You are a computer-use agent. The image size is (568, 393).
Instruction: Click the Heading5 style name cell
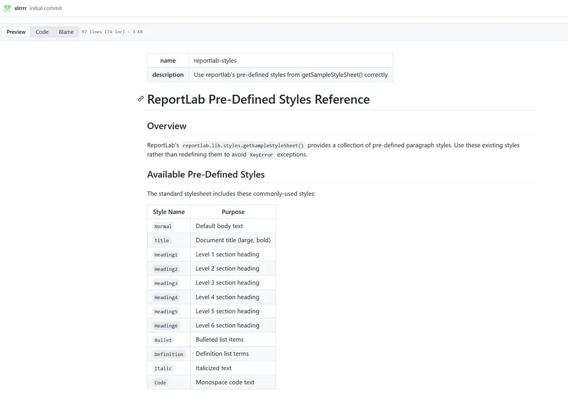click(x=169, y=311)
